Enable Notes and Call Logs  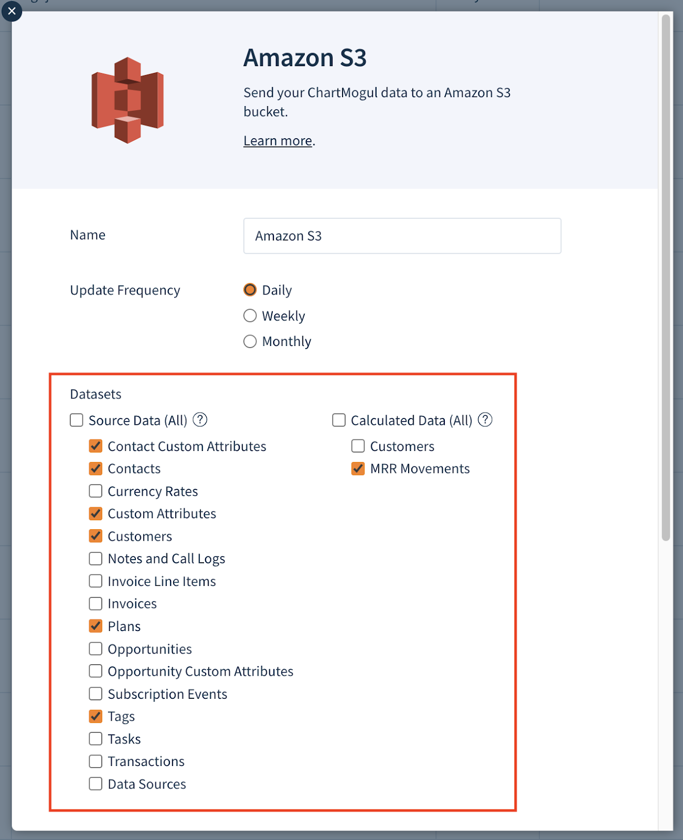pyautogui.click(x=95, y=559)
